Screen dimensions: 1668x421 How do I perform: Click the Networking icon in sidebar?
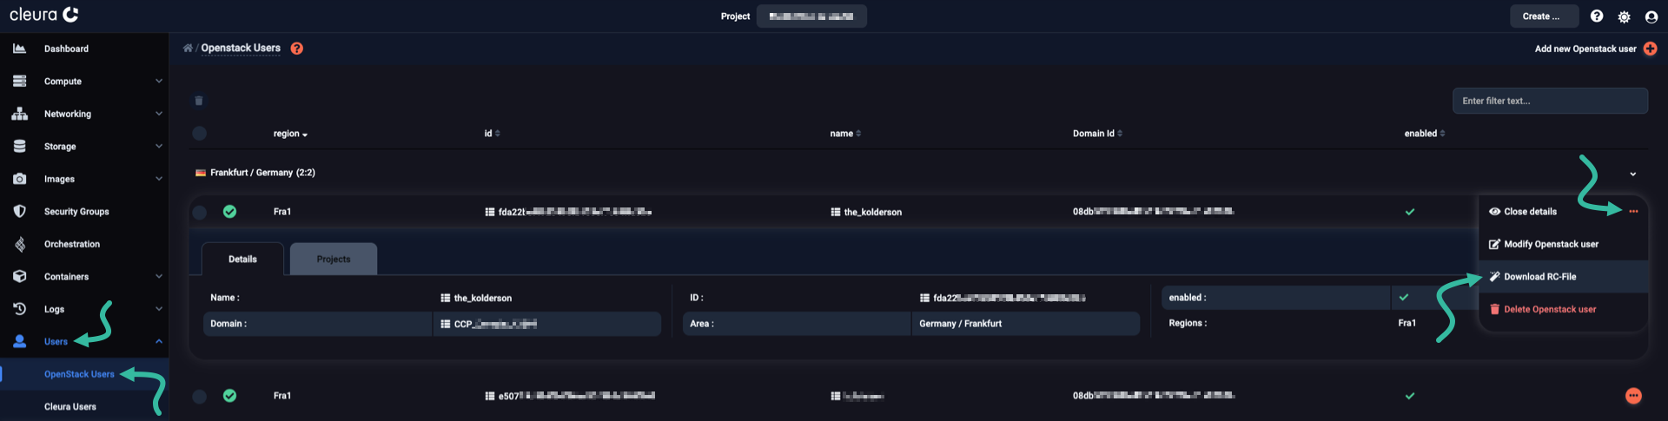19,114
